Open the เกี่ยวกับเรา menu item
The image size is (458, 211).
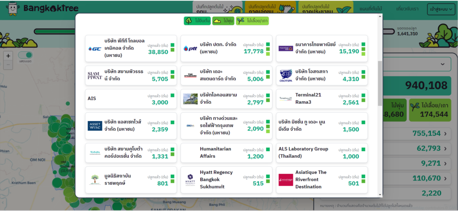click(407, 9)
